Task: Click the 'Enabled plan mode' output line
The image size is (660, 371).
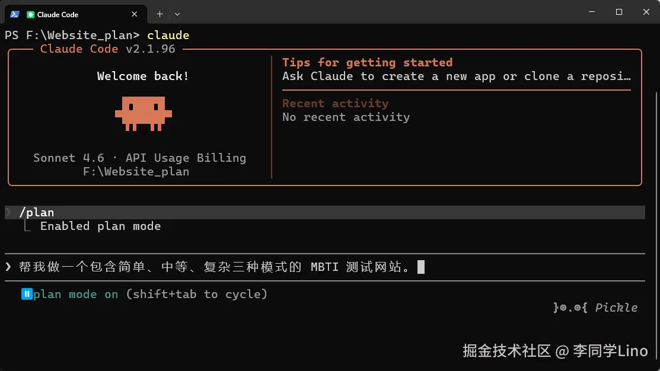Action: tap(100, 226)
